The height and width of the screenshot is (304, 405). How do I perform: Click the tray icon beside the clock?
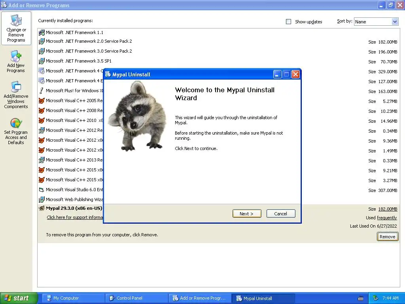click(x=376, y=298)
